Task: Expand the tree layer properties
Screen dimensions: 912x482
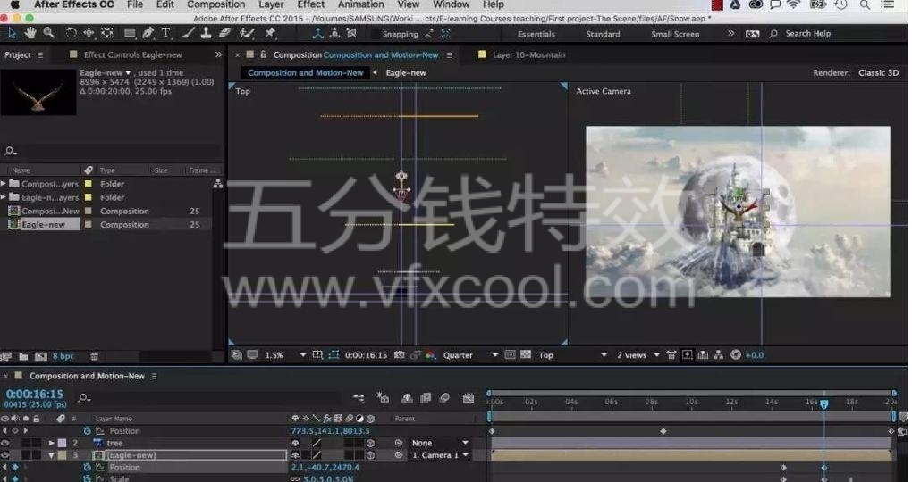Action: coord(52,443)
